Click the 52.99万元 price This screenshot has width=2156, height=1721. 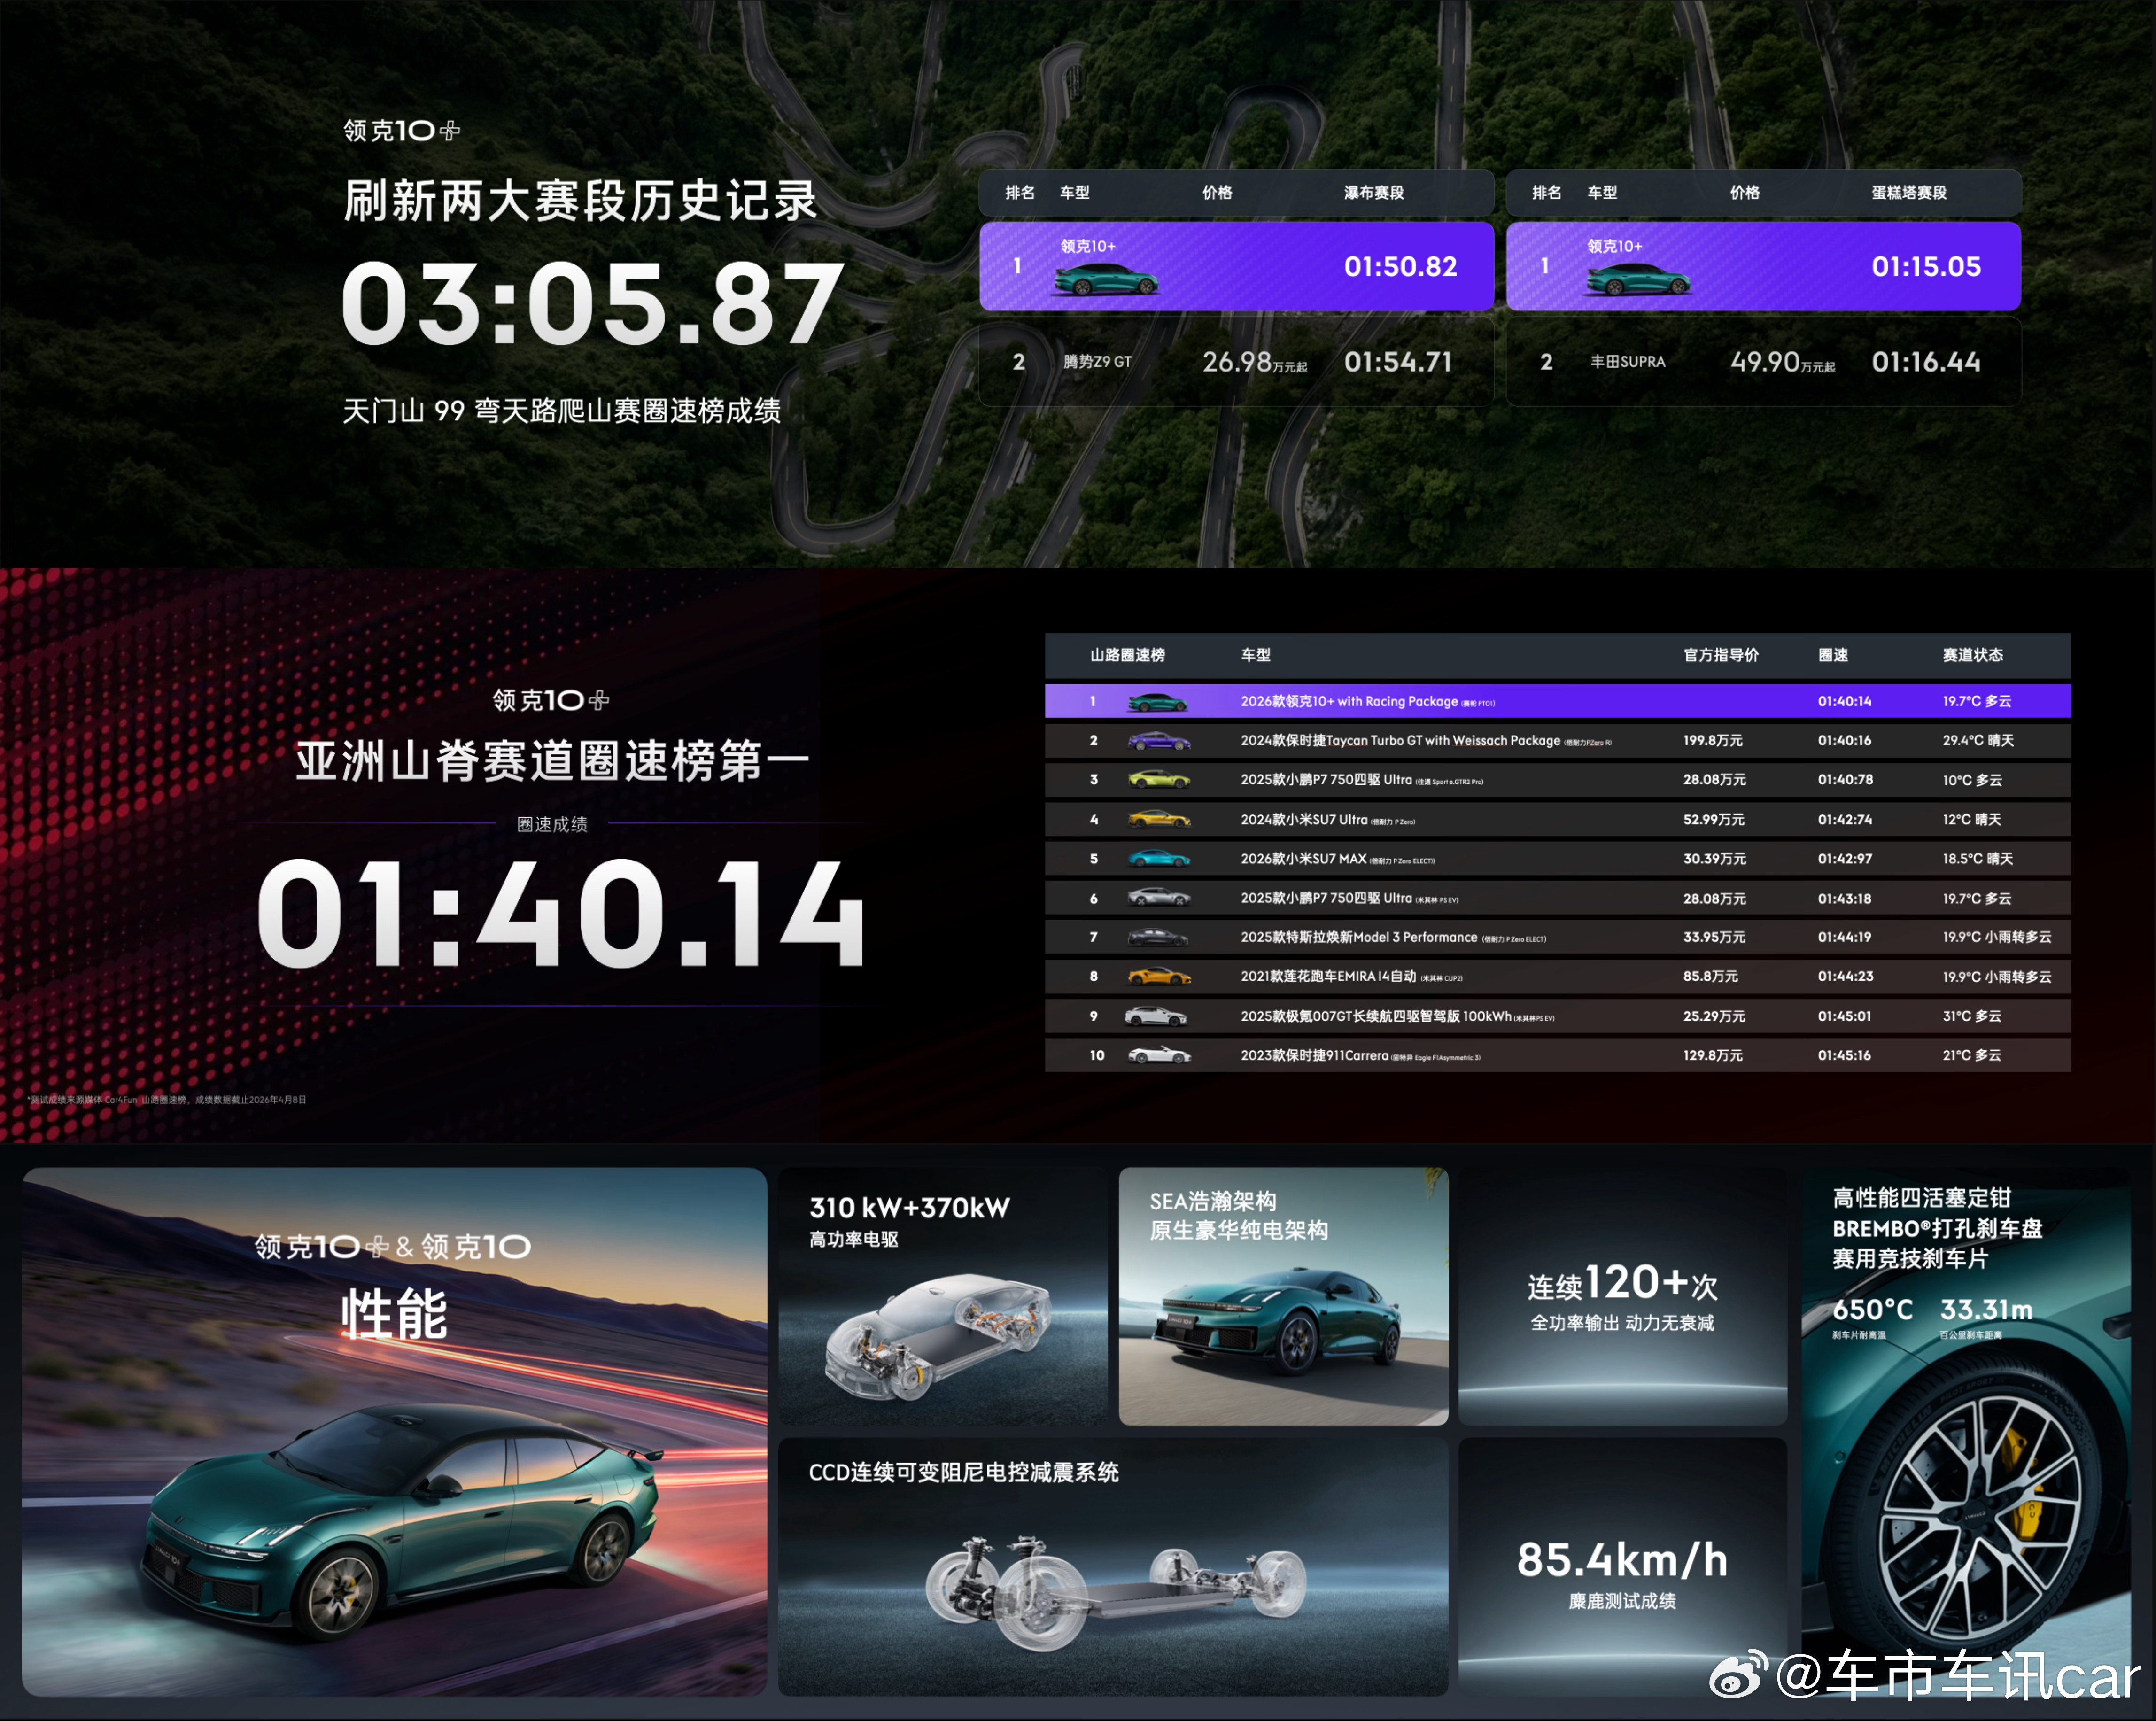(1713, 820)
